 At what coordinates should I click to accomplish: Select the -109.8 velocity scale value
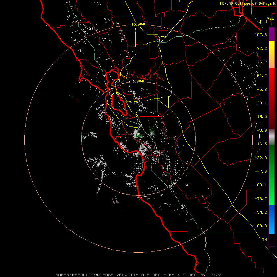(x=260, y=226)
